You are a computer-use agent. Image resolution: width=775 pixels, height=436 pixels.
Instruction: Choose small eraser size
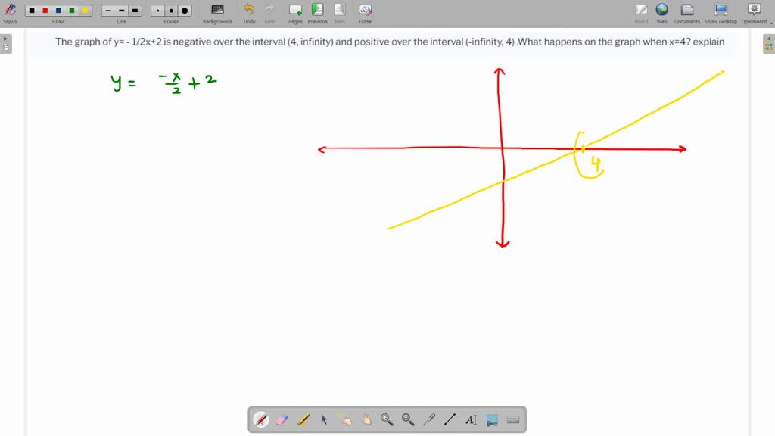tap(158, 11)
